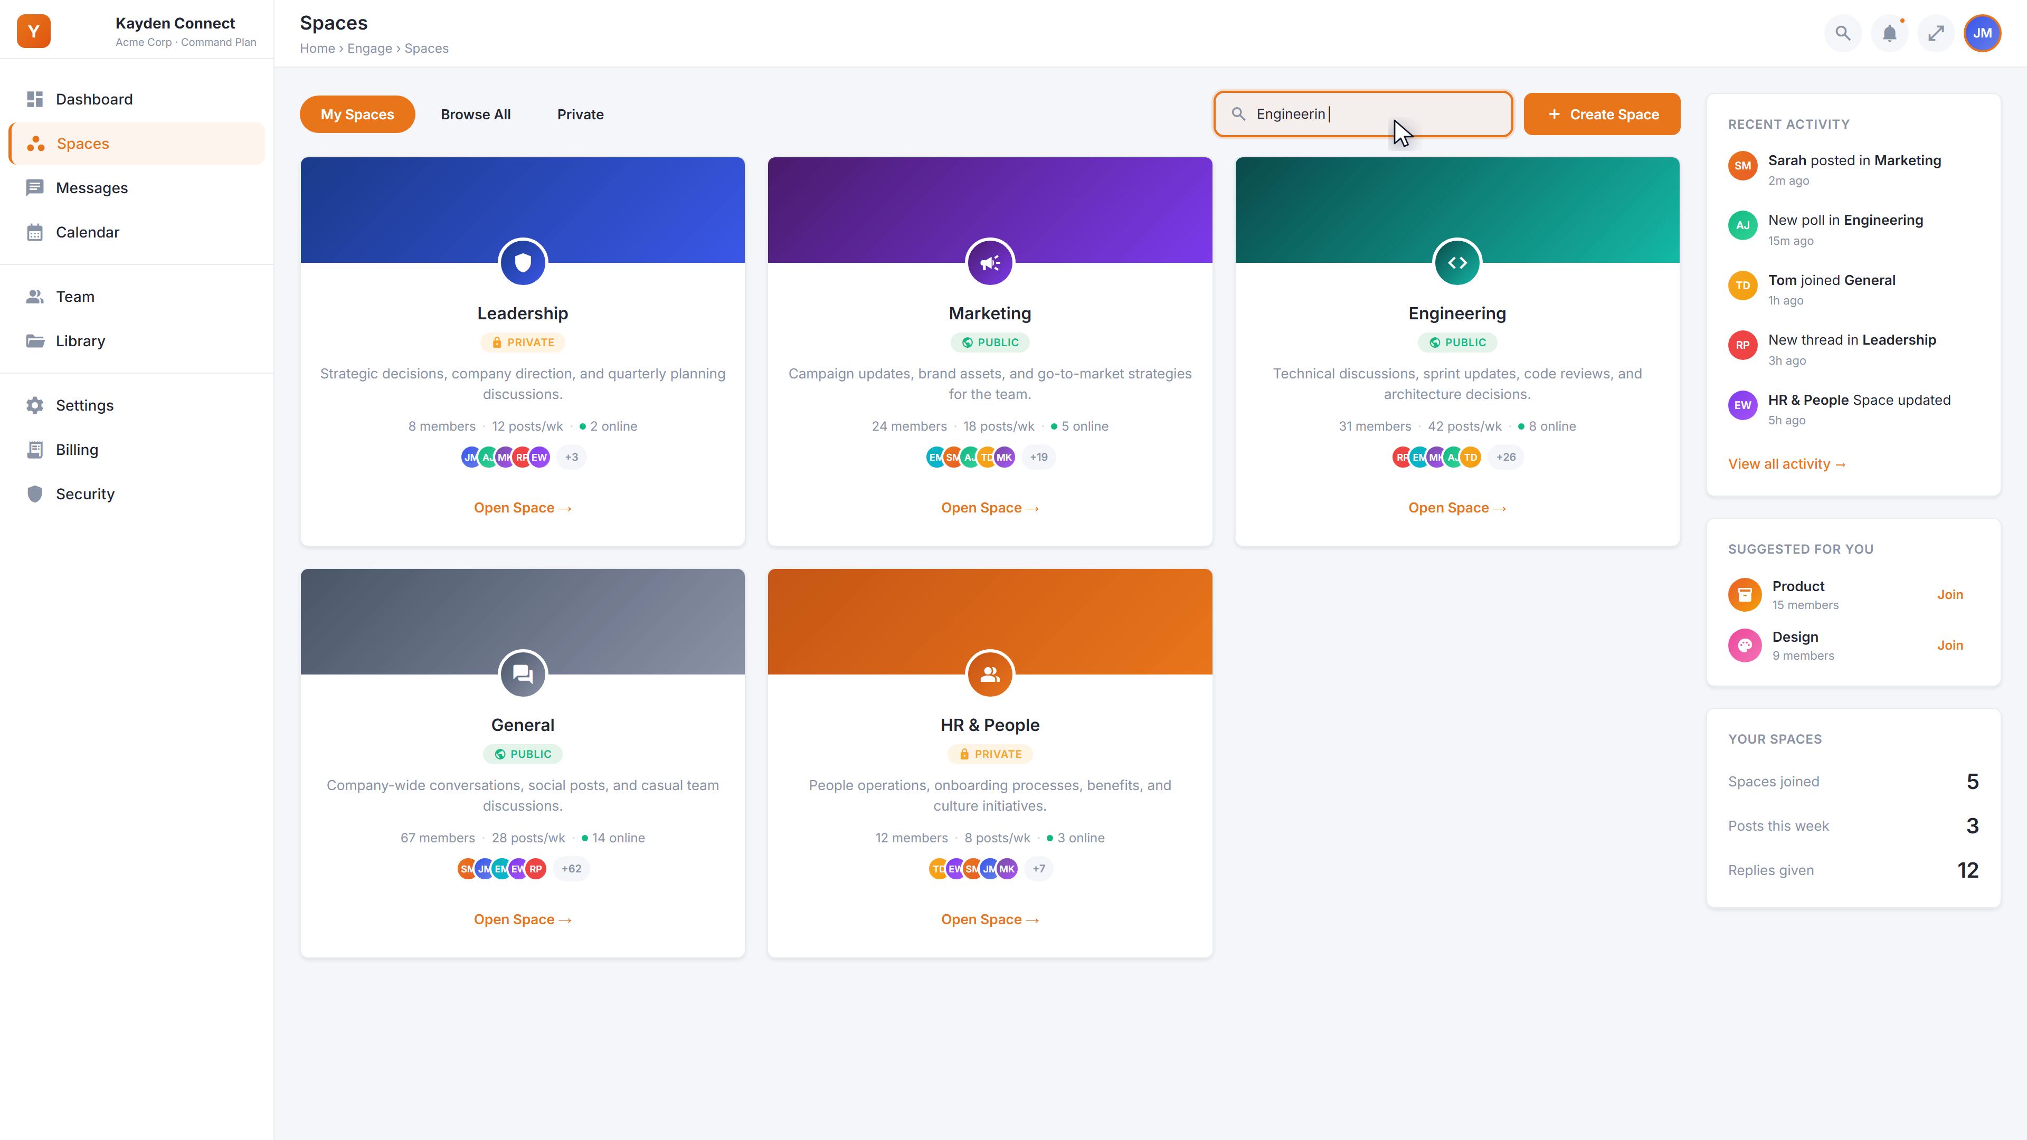2027x1140 pixels.
Task: Click Leadership +3 more members badge
Action: click(571, 457)
